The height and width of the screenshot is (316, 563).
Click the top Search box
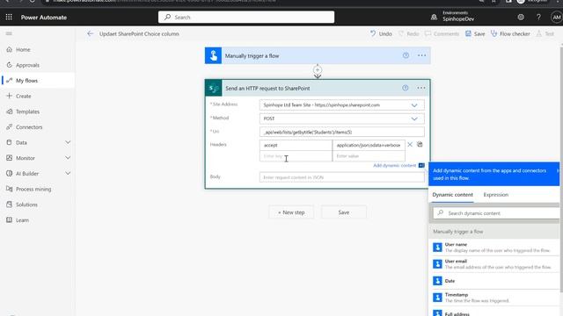(x=246, y=18)
